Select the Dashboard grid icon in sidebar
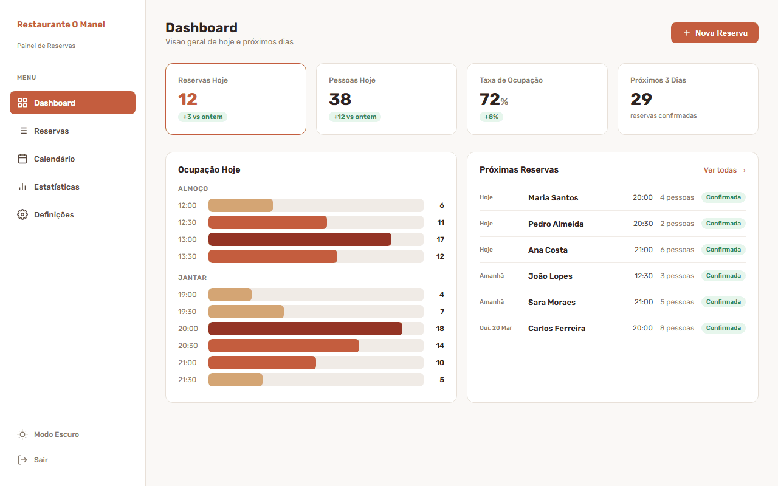This screenshot has width=778, height=486. (x=22, y=103)
